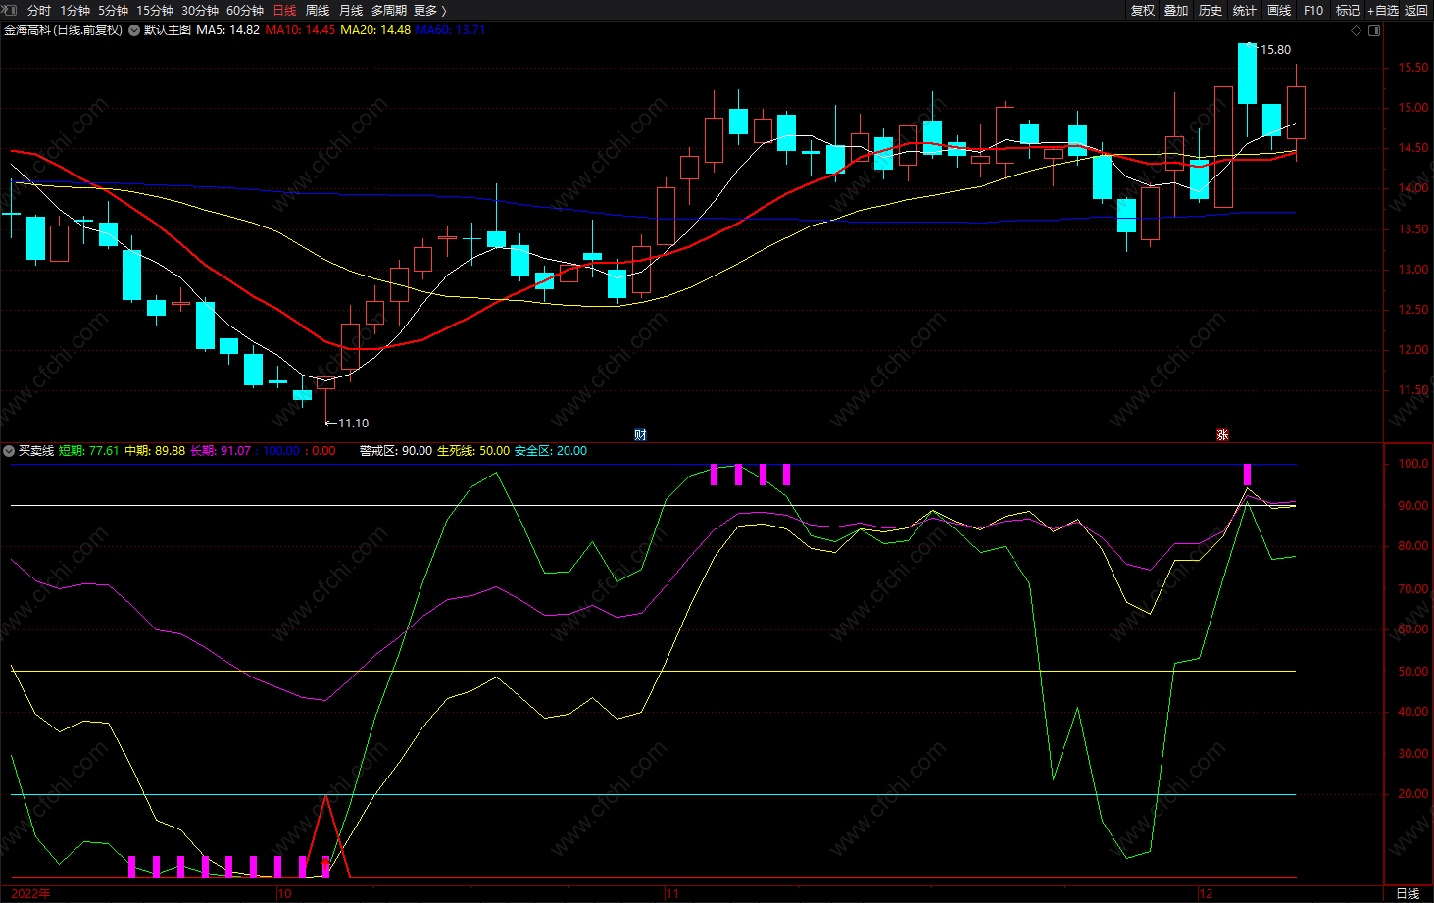Click the 15.50 price axis label
The height and width of the screenshot is (903, 1434).
1413,68
